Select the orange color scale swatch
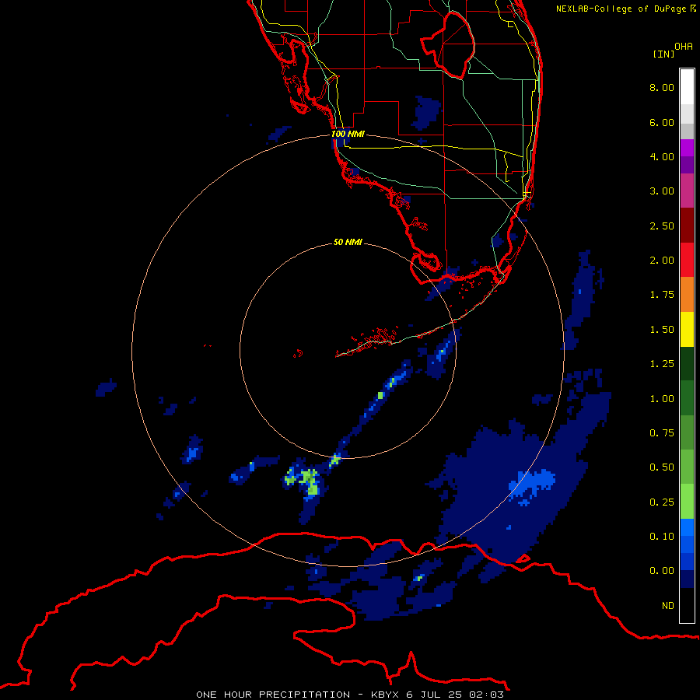This screenshot has height=700, width=700. pos(687,295)
